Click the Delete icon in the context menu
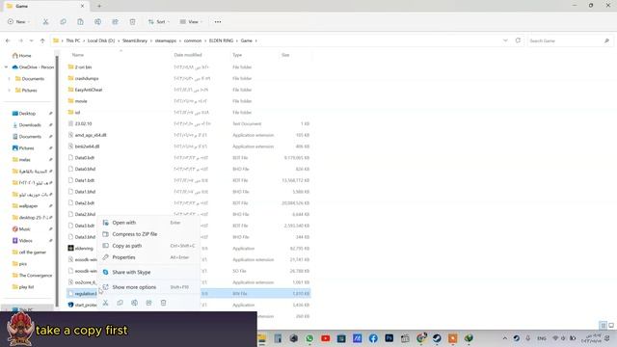Viewport: 617px width, 347px height. tap(163, 303)
